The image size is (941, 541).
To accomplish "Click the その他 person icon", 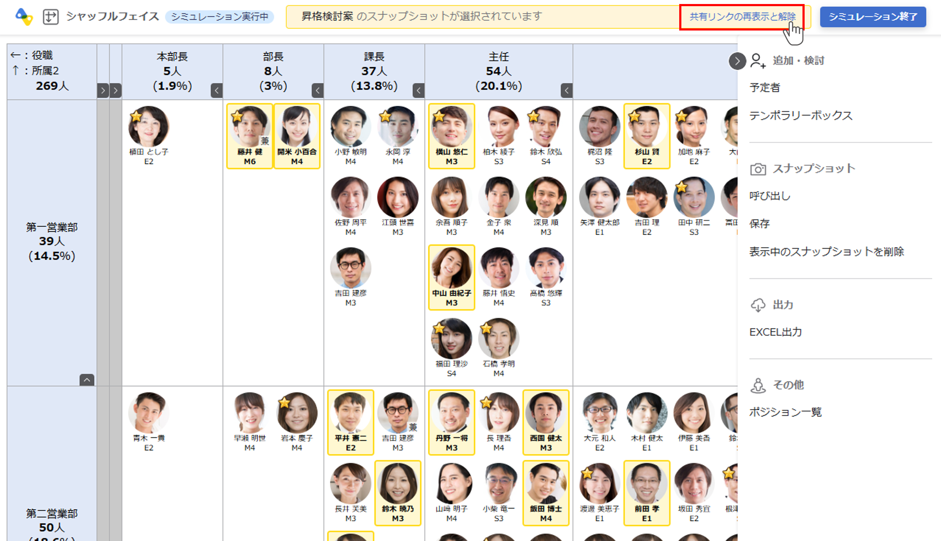I will [x=758, y=385].
